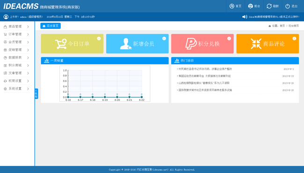Open the 订单管理 sidebar menu label
This screenshot has height=173, width=304.
click(15, 34)
